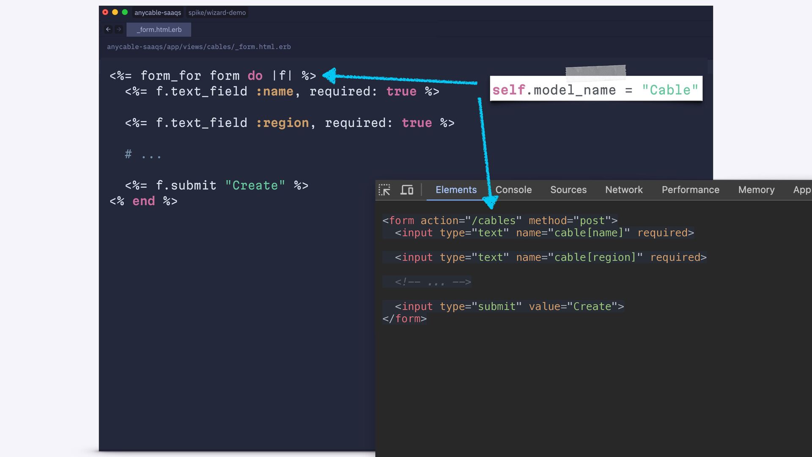Open the Console tab in DevTools
812x457 pixels.
point(513,190)
